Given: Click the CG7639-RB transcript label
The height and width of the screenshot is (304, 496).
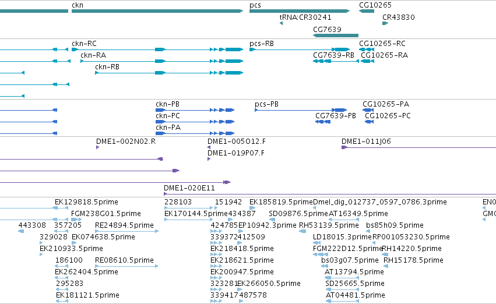Looking at the screenshot, I should (334, 55).
